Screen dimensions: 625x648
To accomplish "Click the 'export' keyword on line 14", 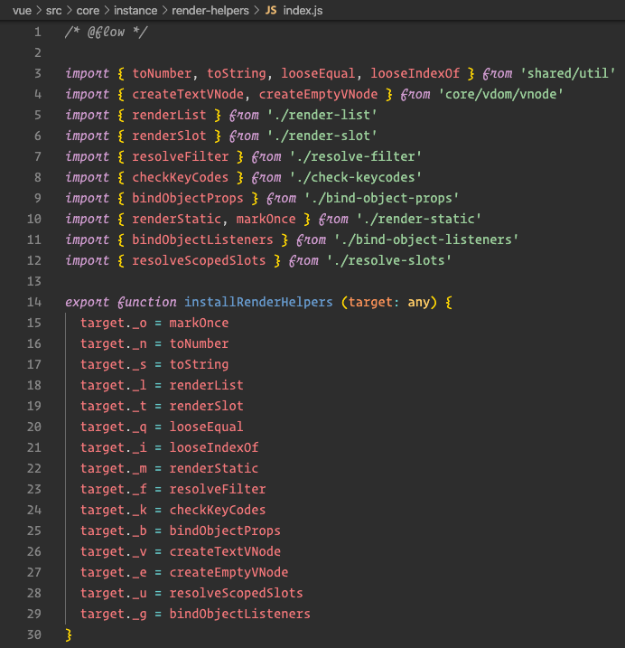I will point(88,302).
